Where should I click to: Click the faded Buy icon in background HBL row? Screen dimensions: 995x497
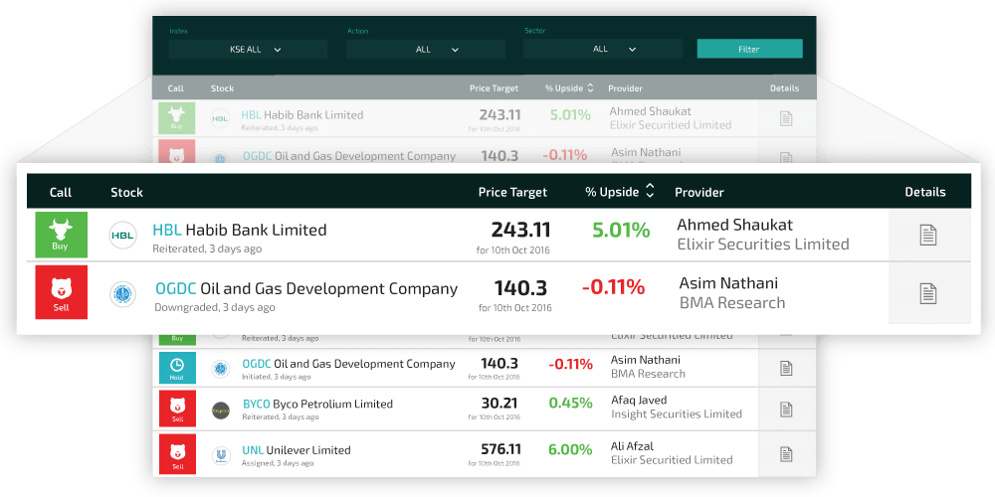click(x=176, y=118)
